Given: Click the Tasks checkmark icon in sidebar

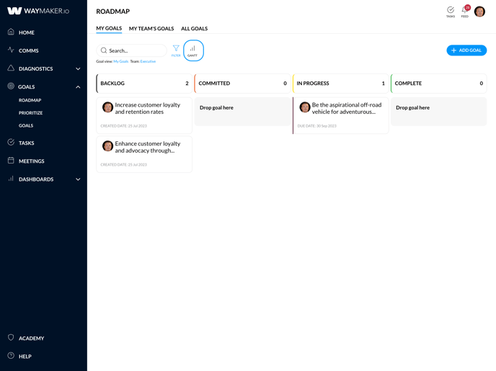Looking at the screenshot, I should coord(11,142).
